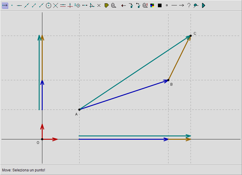Viewport: 242px width, 175px height.
Task: Toggle the vector arrow style icon
Action: click(181, 5)
